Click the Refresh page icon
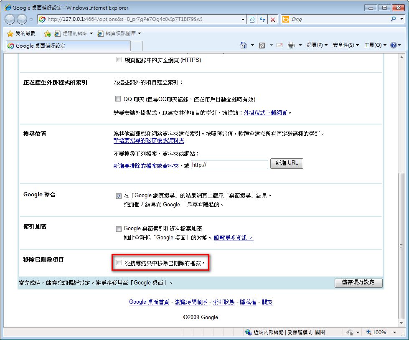Viewport: 409px width, 340px height. (x=262, y=19)
